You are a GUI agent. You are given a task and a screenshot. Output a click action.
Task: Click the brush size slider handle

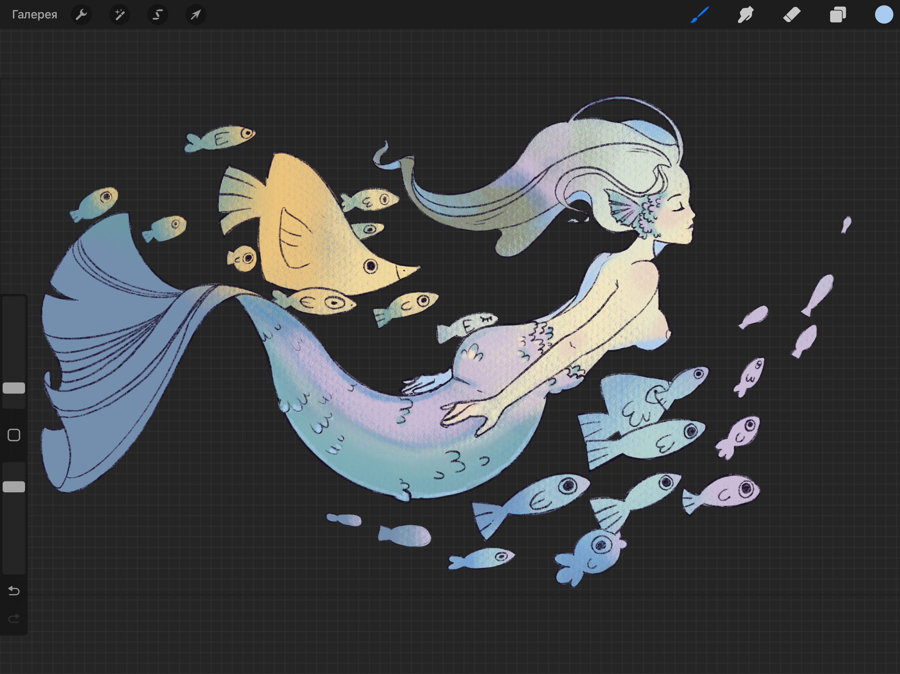14,388
